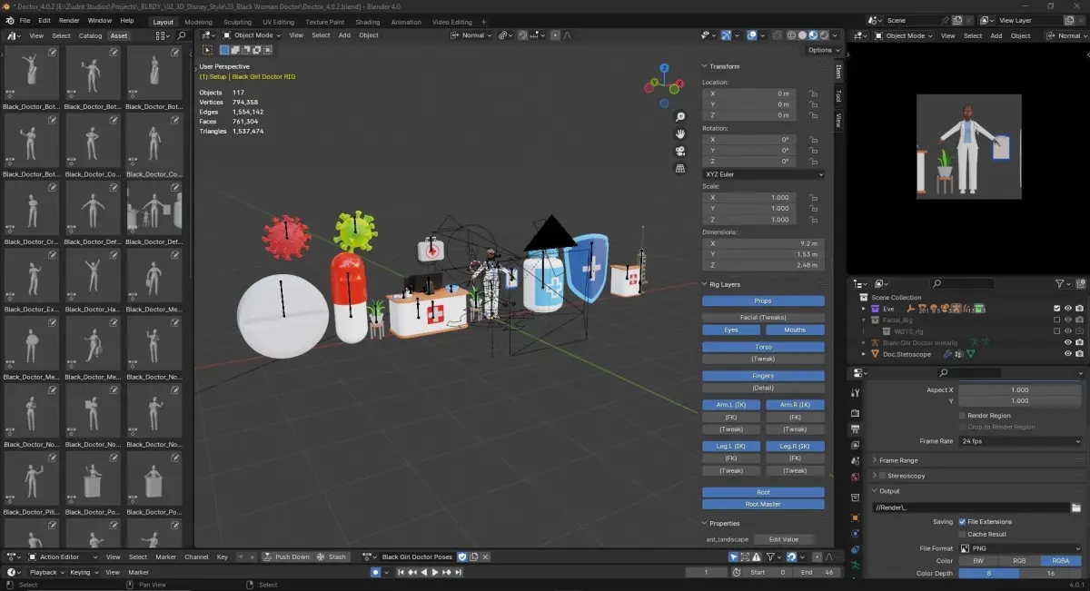Click the Tool properties wrench tab icon
The width and height of the screenshot is (1090, 591).
[855, 393]
